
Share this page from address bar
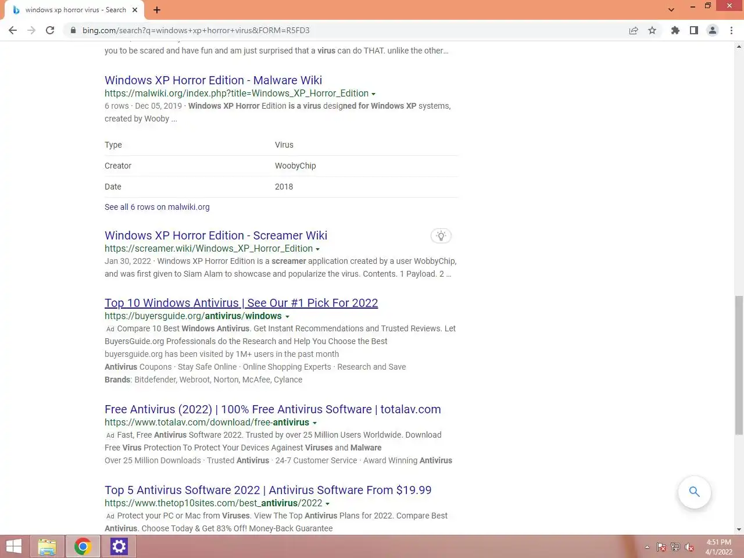pos(634,30)
